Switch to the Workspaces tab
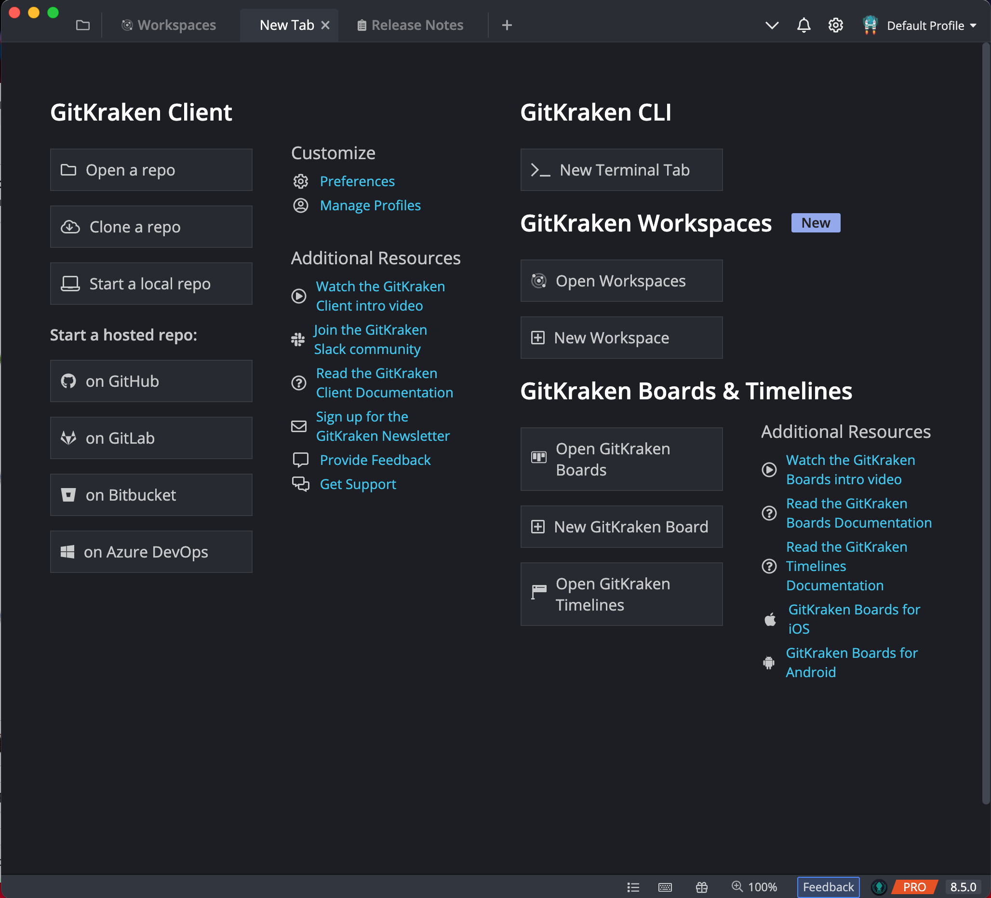The width and height of the screenshot is (991, 898). pyautogui.click(x=169, y=25)
